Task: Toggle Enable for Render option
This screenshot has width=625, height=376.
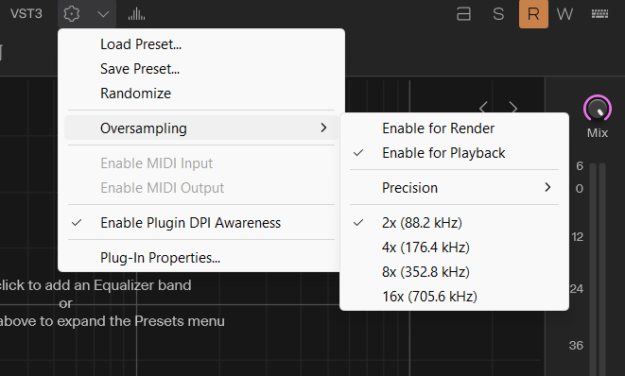Action: [454, 128]
